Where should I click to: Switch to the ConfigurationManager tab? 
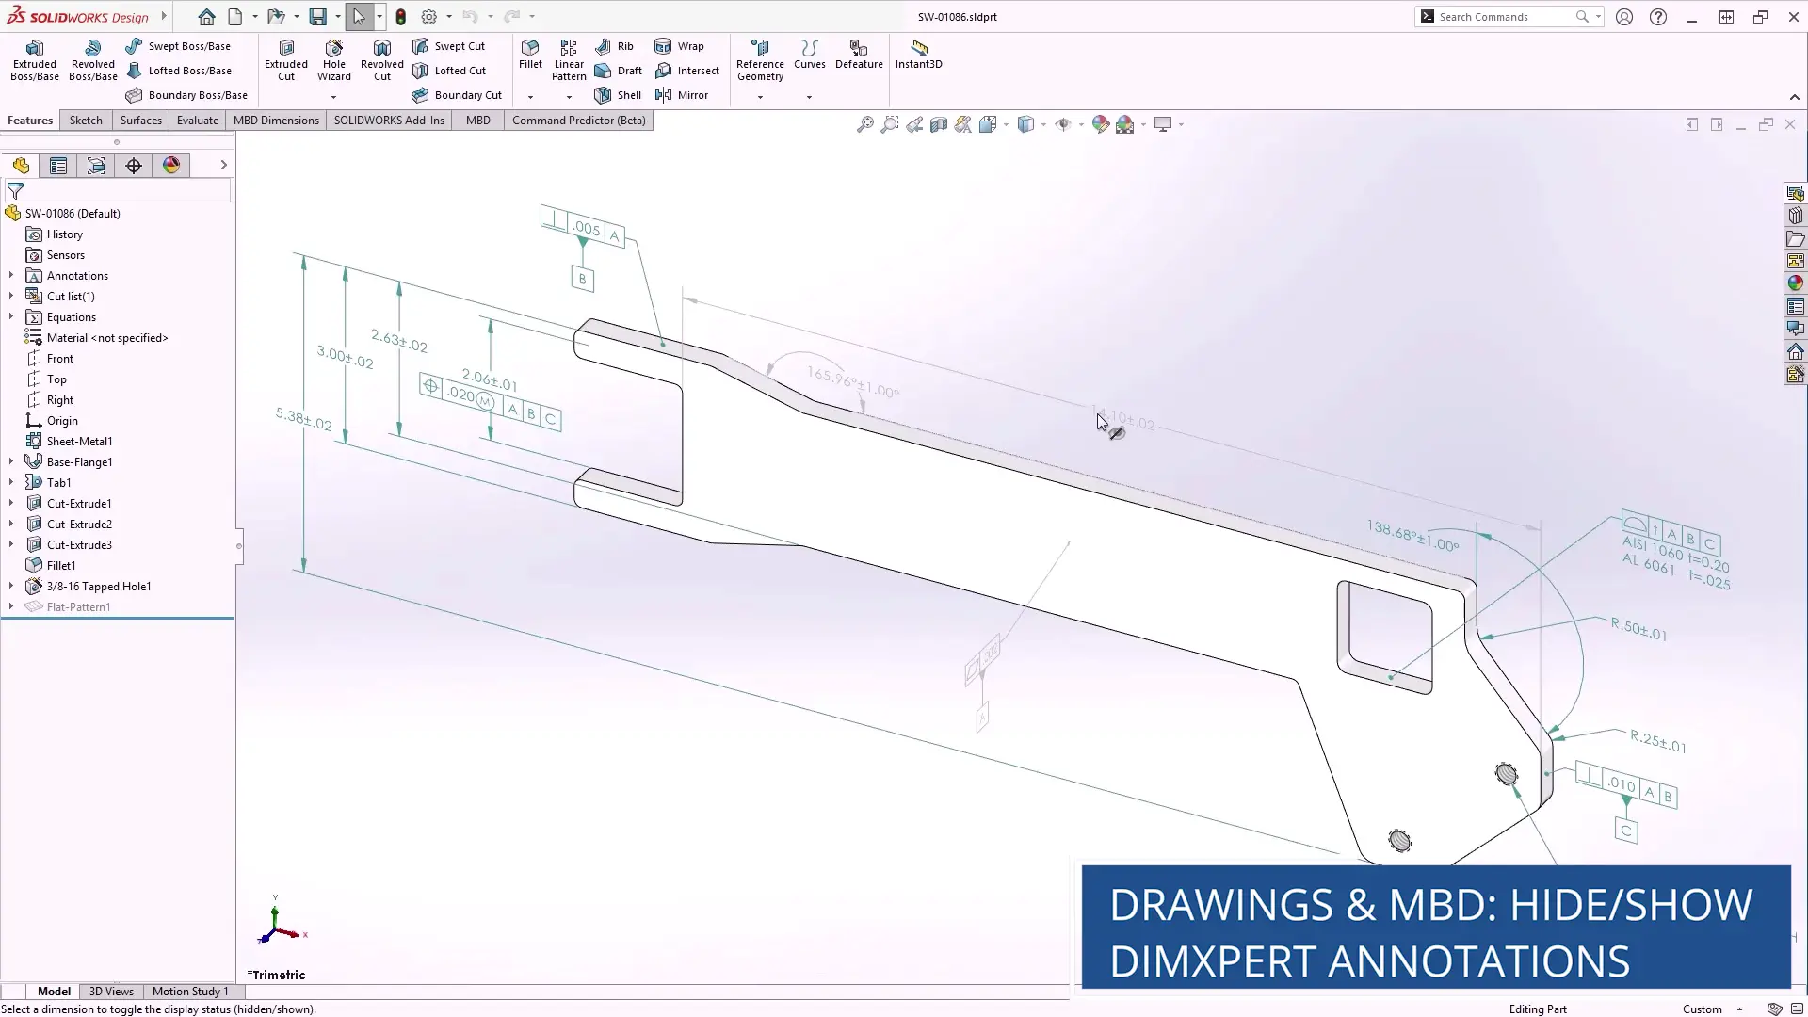[x=95, y=165]
